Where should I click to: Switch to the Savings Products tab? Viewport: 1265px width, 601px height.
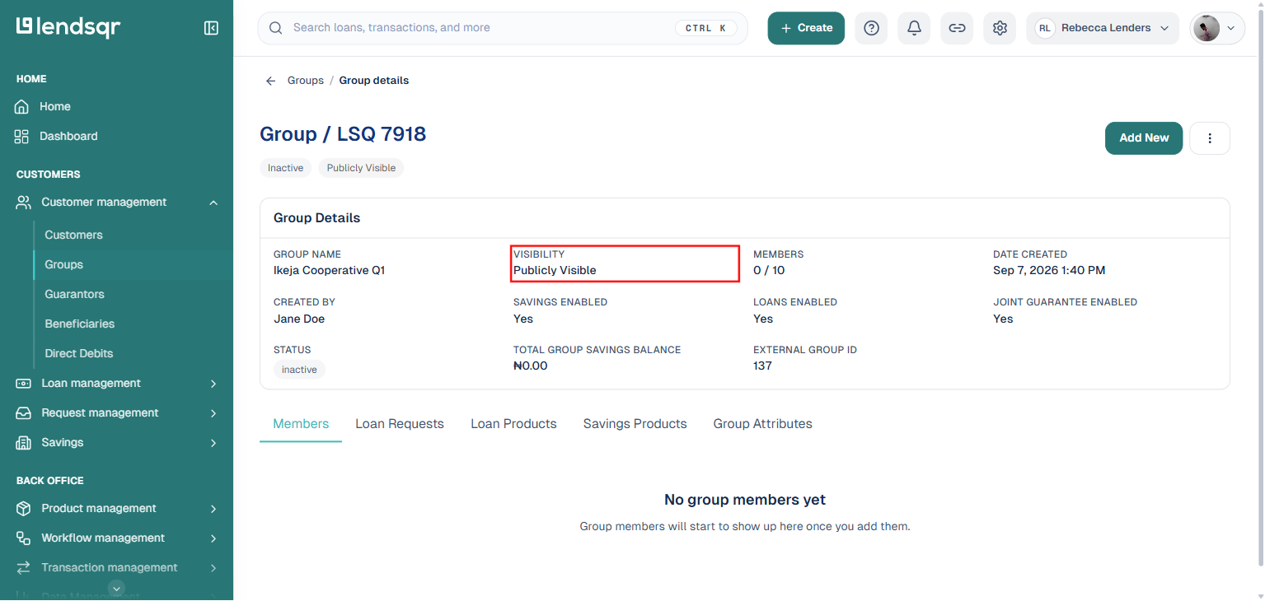(x=635, y=424)
